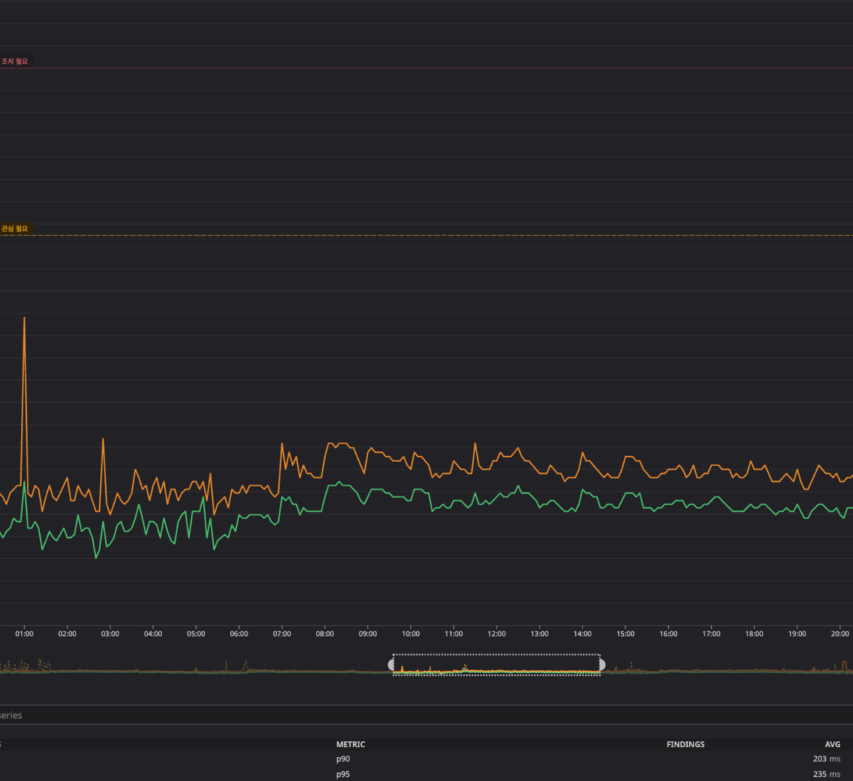Grab the left handle of the range selector
The height and width of the screenshot is (781, 853).
[x=391, y=665]
